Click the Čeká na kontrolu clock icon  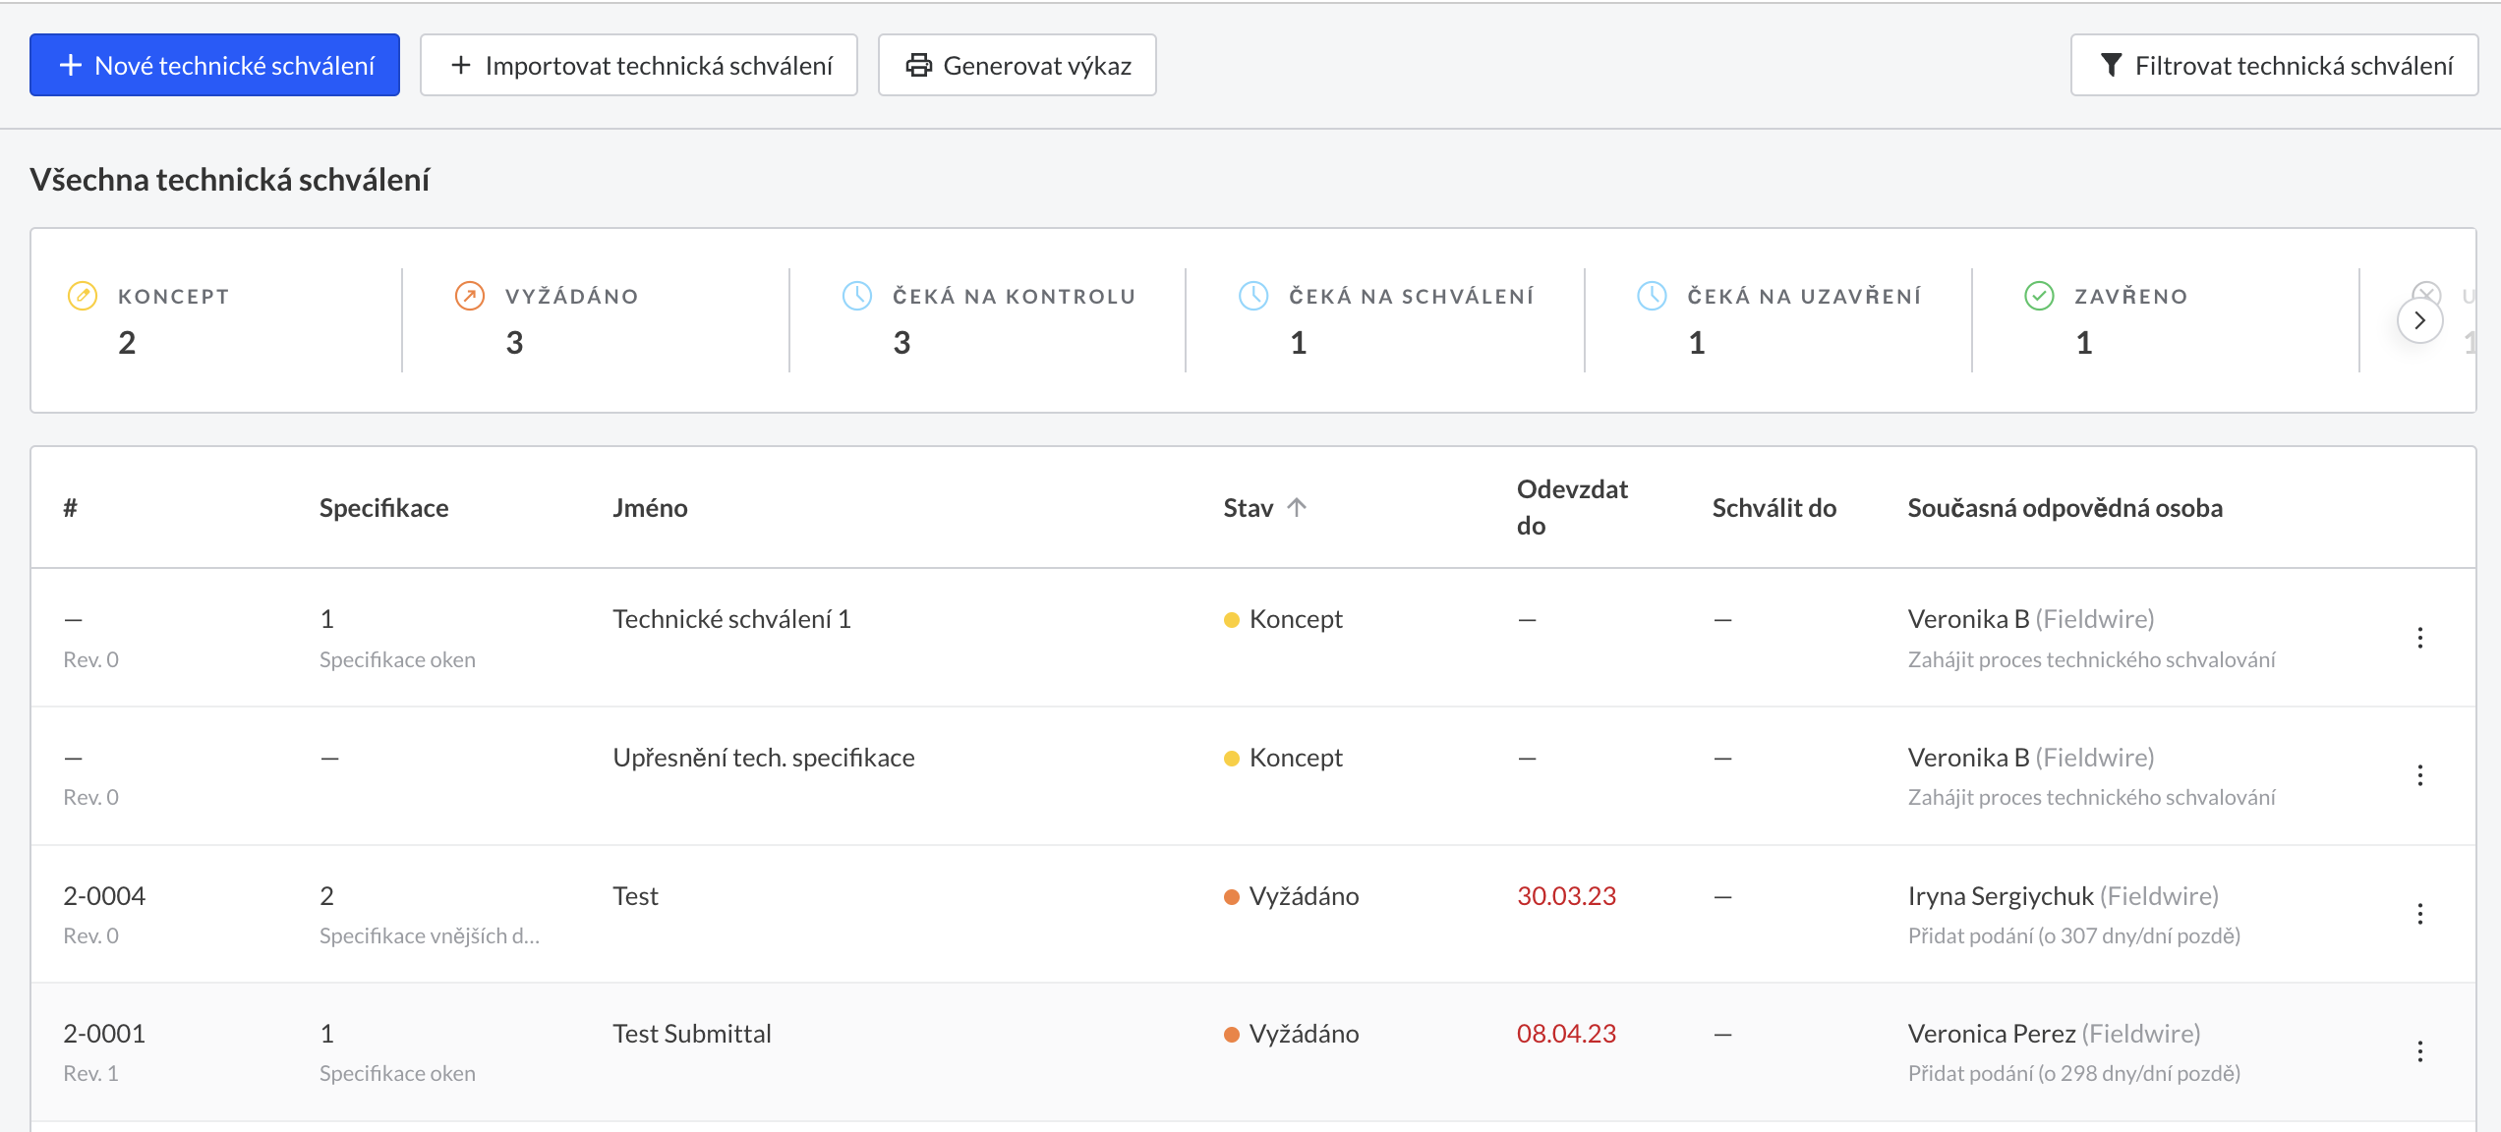pos(857,296)
